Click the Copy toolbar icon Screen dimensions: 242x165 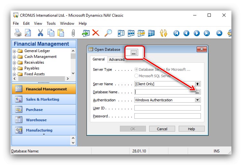coord(51,33)
